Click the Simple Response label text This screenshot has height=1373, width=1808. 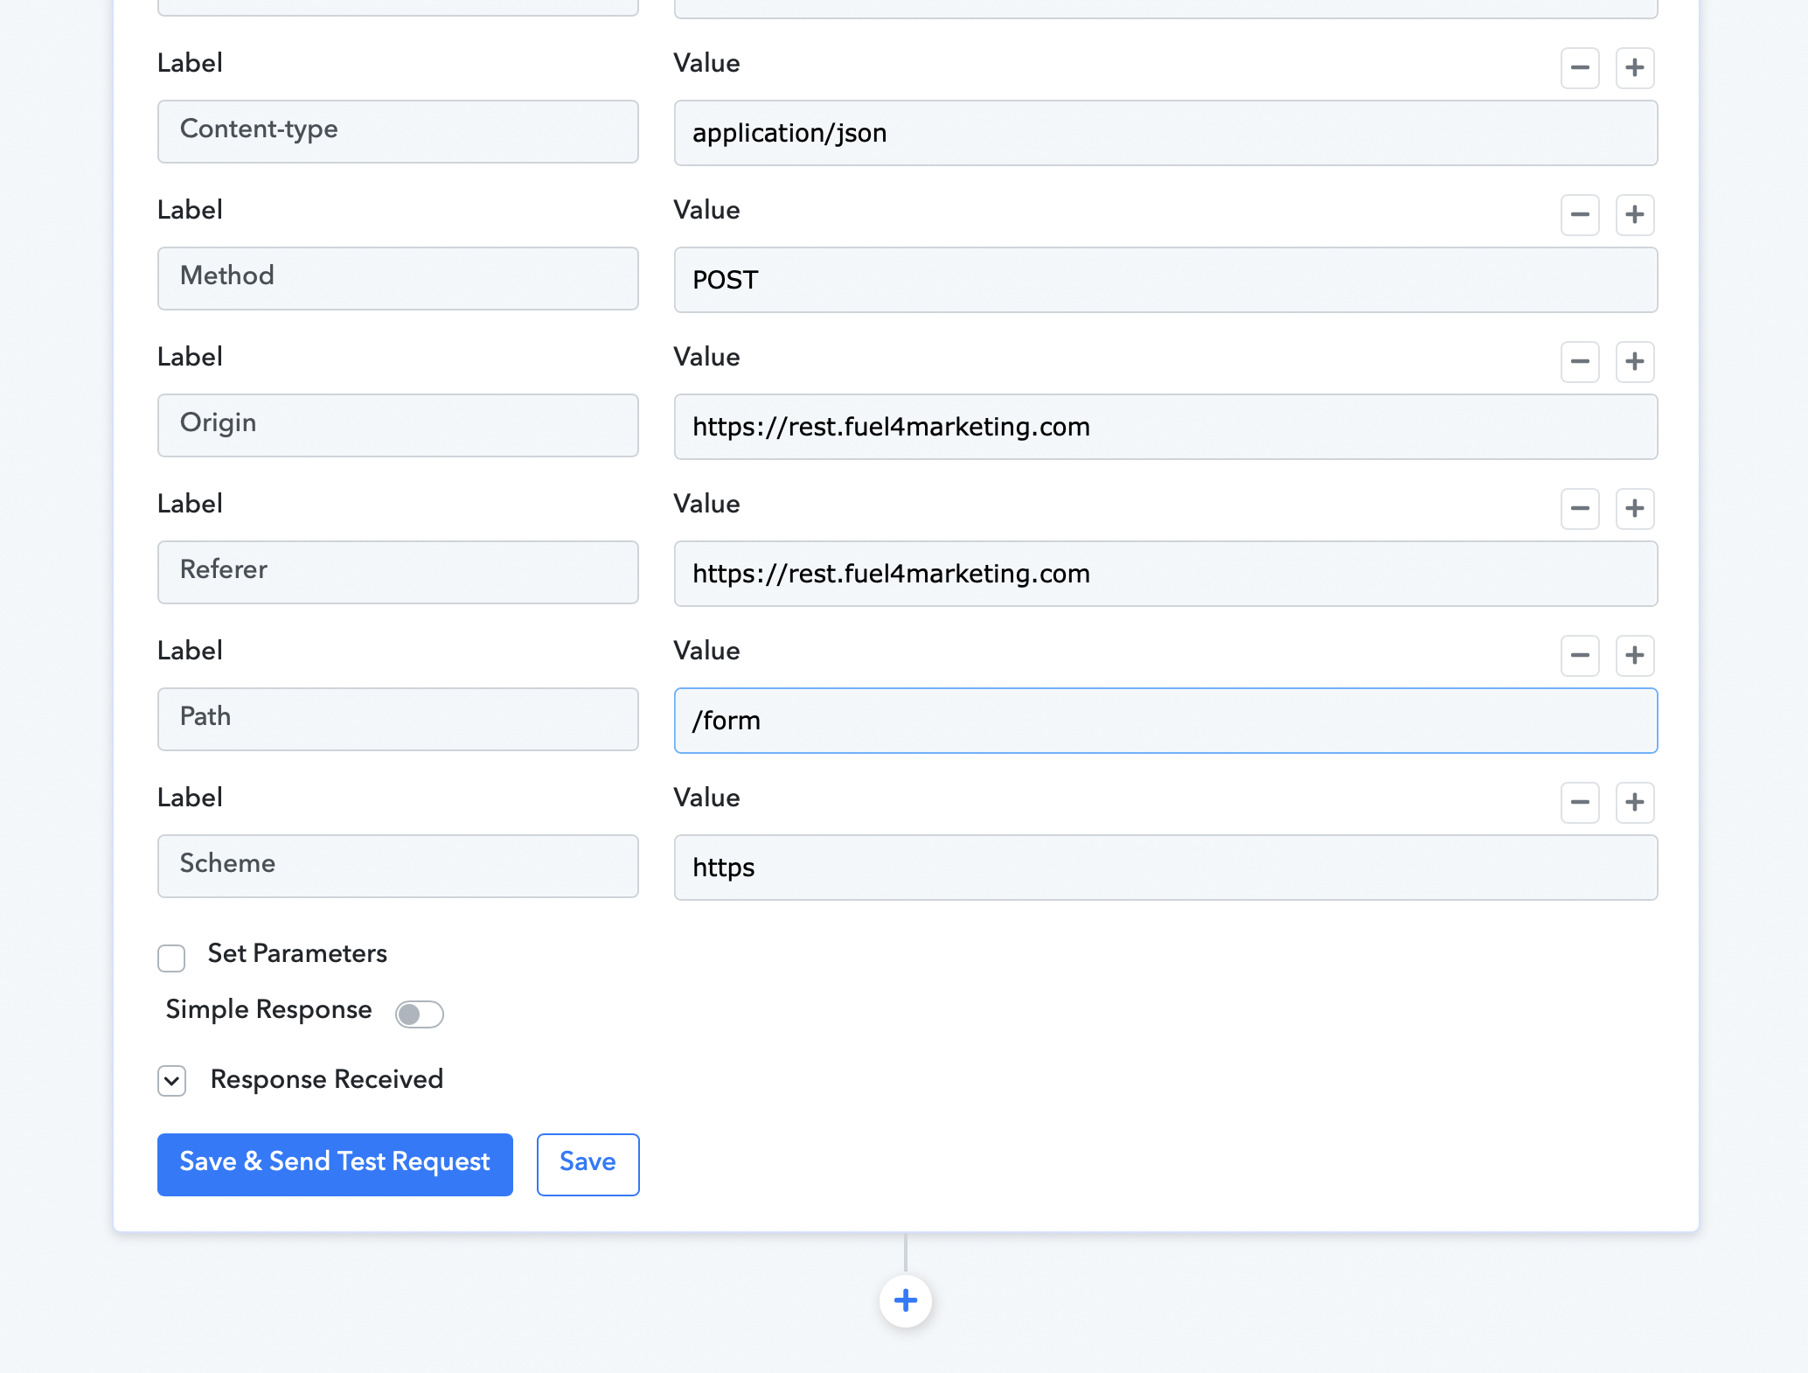coord(268,1009)
